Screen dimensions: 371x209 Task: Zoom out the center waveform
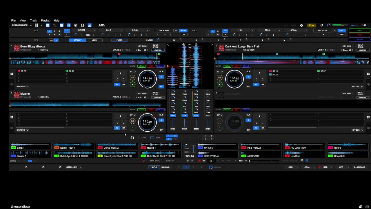(x=196, y=45)
